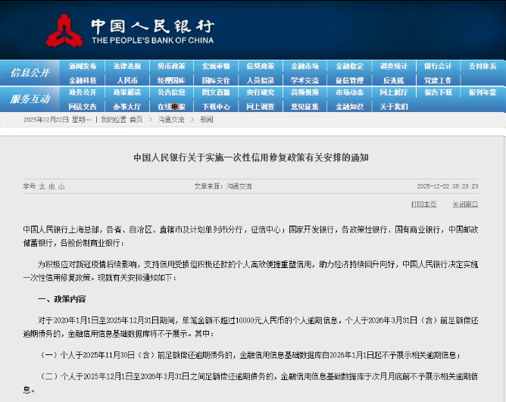Go to 下载中心 in the navigation
The width and height of the screenshot is (506, 402).
[216, 106]
